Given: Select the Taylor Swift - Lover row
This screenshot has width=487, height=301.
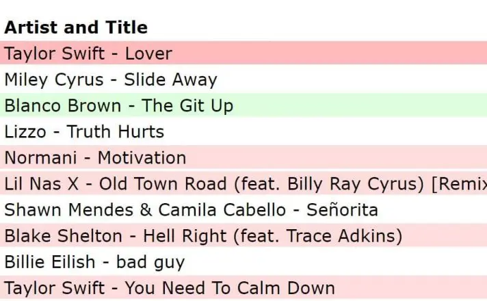Looking at the screenshot, I should tap(88, 53).
